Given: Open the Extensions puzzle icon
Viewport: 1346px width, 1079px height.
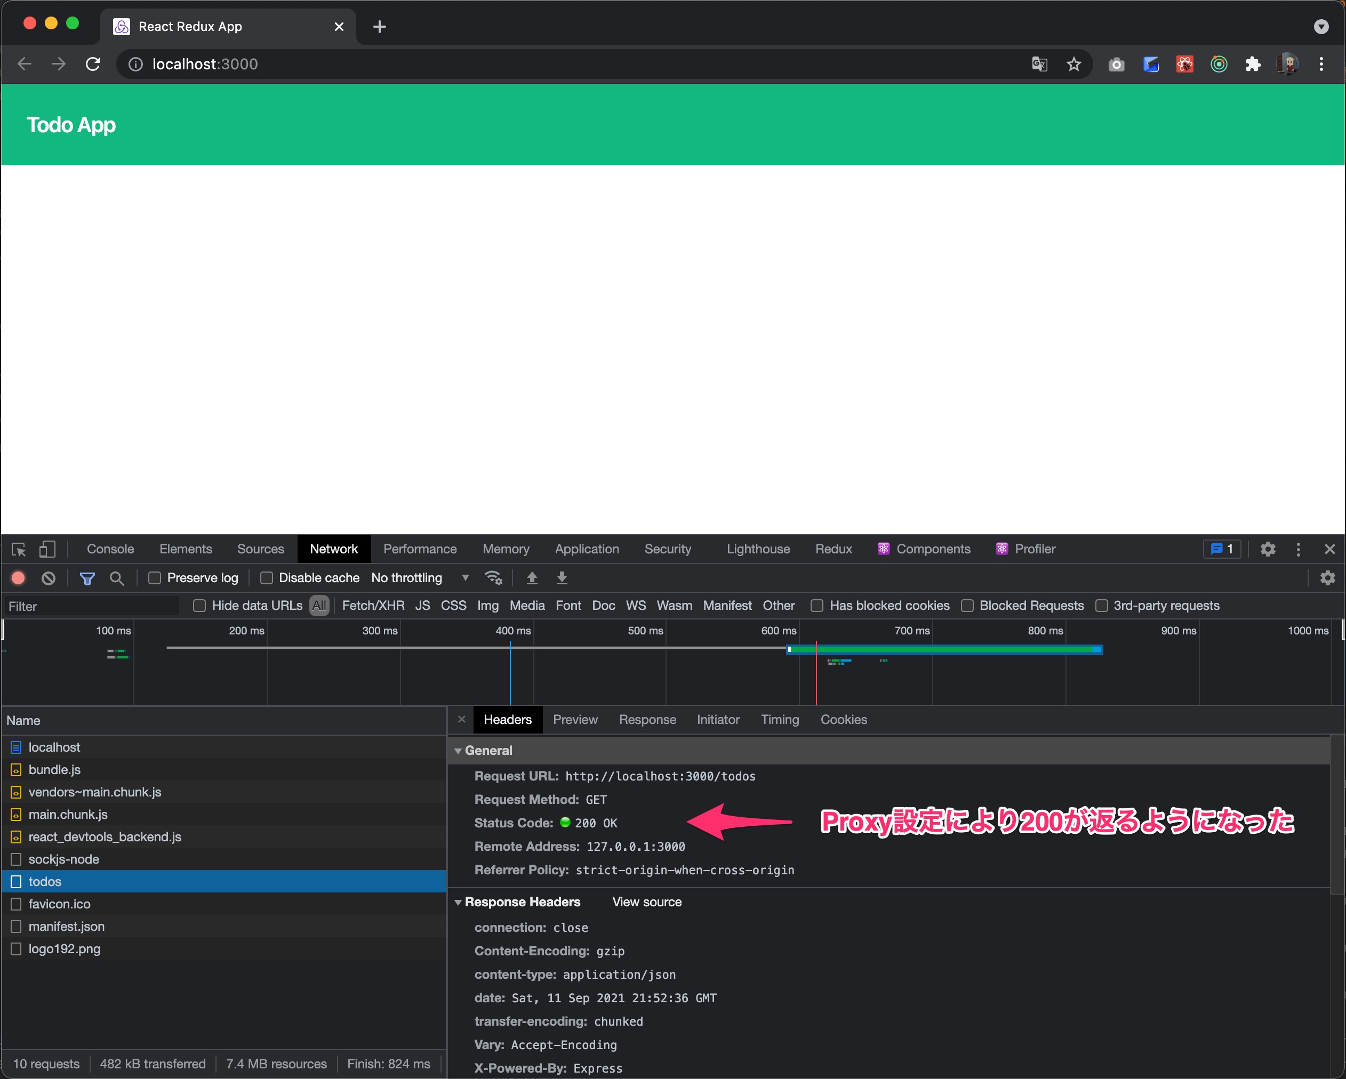Looking at the screenshot, I should [1253, 63].
